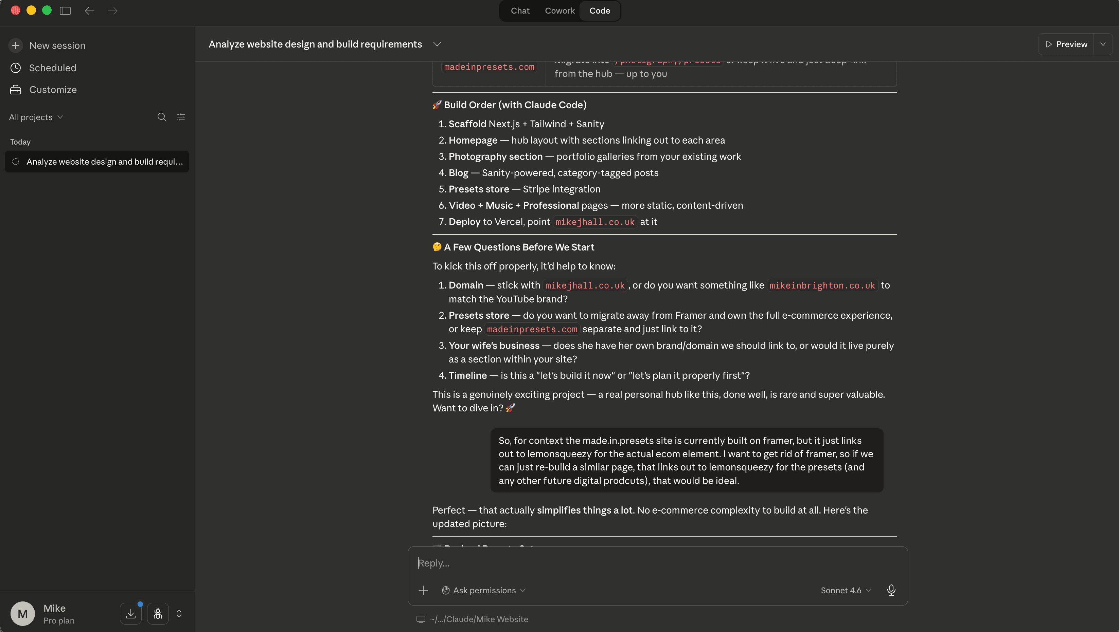Click the plus attachment icon in reply box

(423, 590)
